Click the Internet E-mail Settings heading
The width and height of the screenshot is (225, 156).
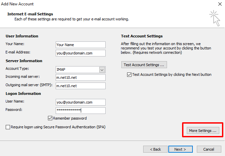pyautogui.click(x=30, y=14)
